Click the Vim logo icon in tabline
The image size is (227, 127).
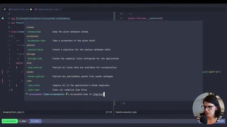coord(5,10)
